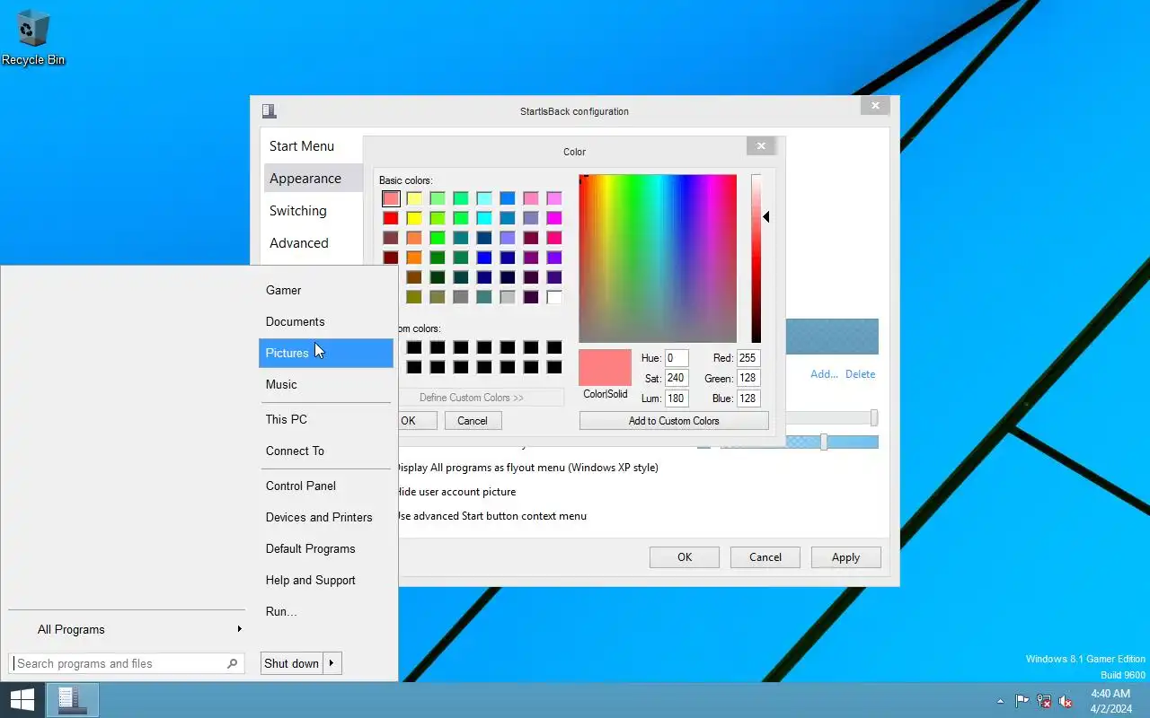Select the selected salmon basic color swatch

[391, 198]
